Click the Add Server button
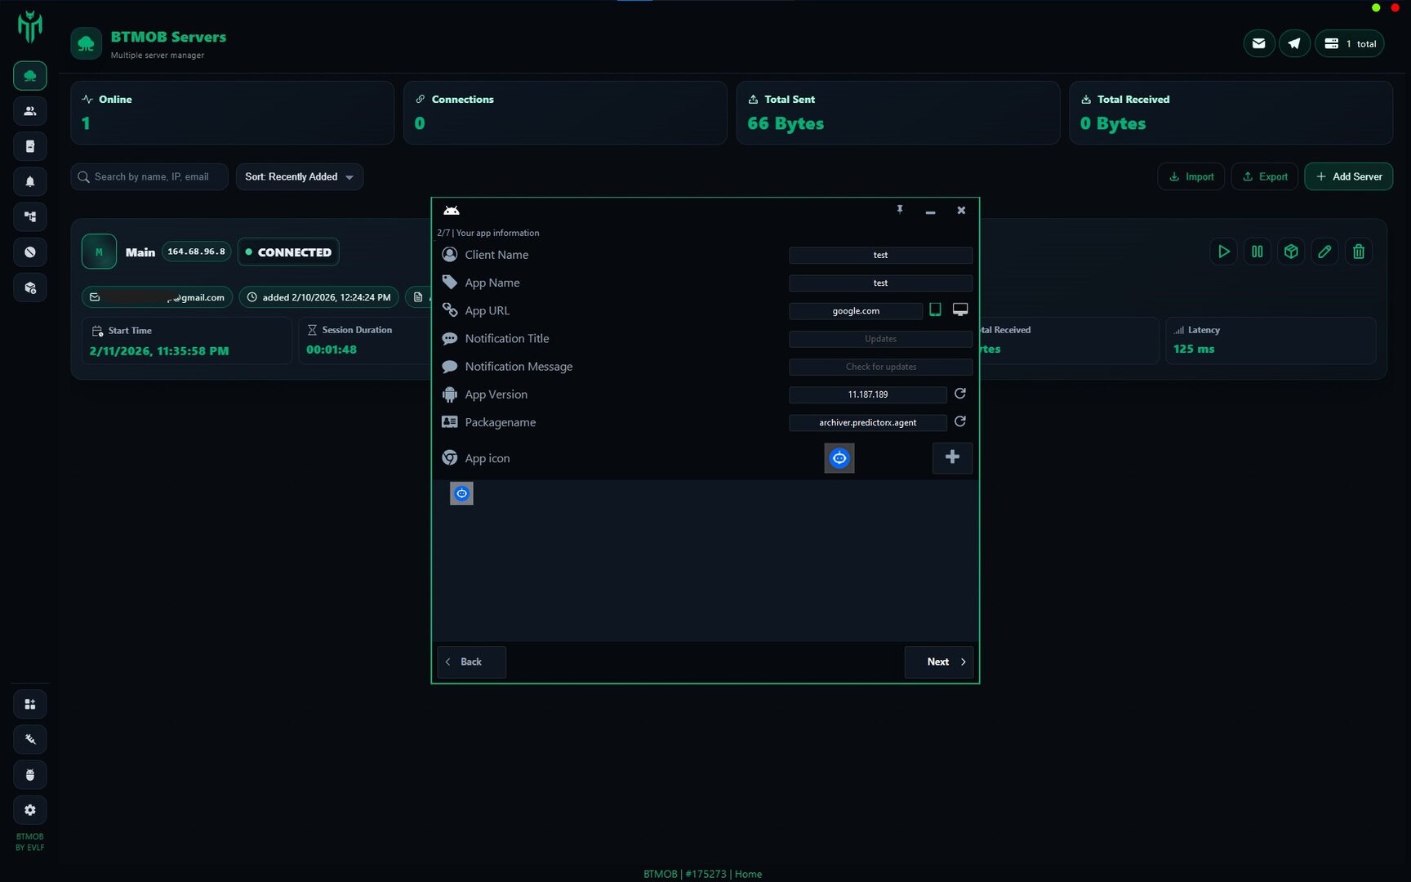Screen dimensions: 1411x882 point(1348,176)
